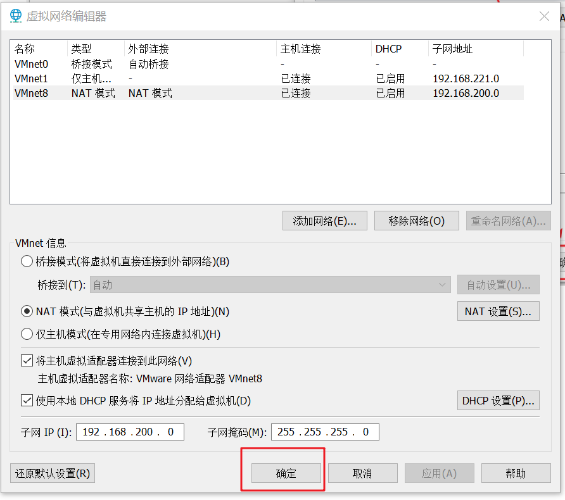Confirm with the 确定 button
This screenshot has width=565, height=500.
tap(286, 473)
